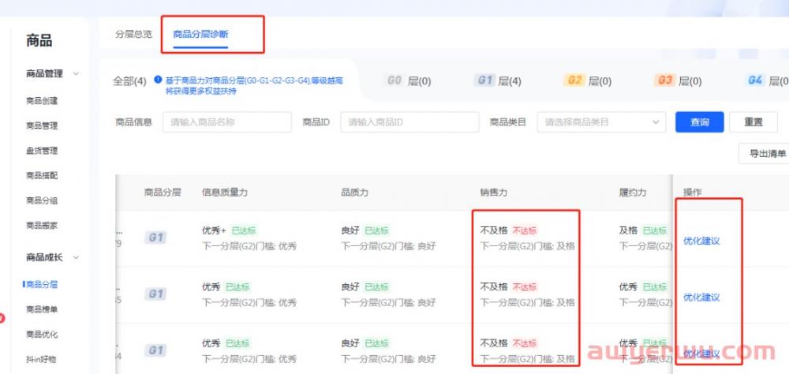This screenshot has height=374, width=789.
Task: Focus the 商品信息 name input field
Action: pyautogui.click(x=227, y=122)
